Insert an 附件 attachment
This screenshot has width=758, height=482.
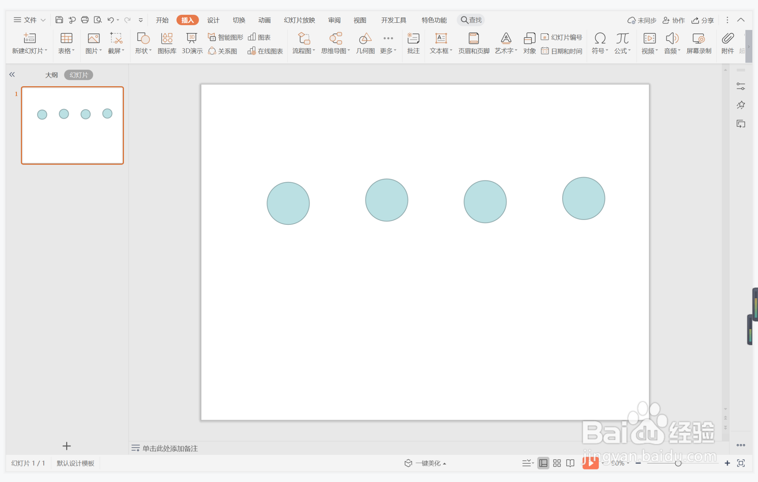[x=728, y=43]
